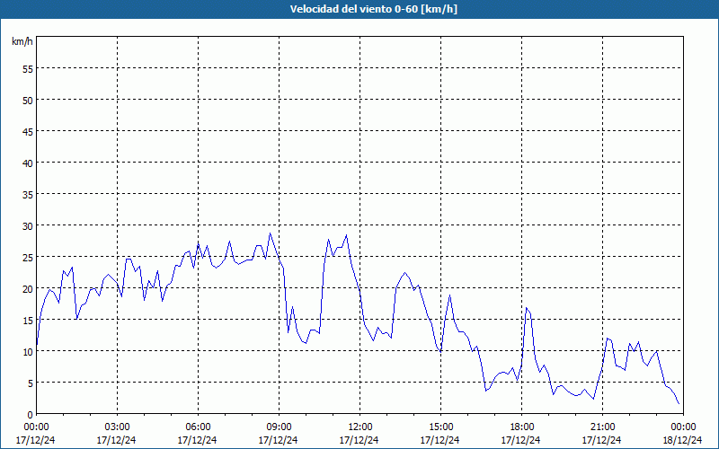This screenshot has width=719, height=449.
Task: Select the 10 value on the y-axis
Action: tap(28, 351)
